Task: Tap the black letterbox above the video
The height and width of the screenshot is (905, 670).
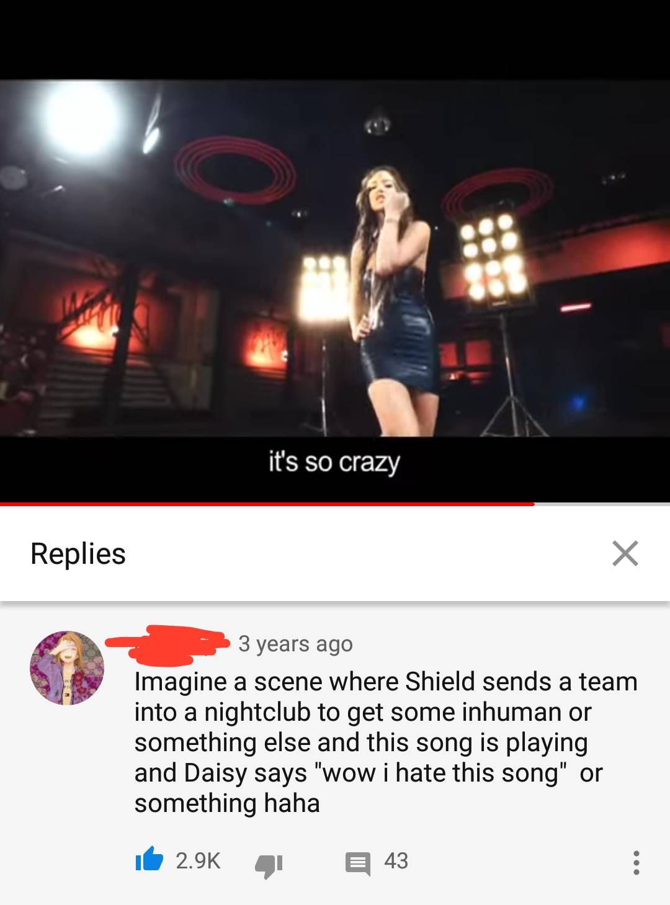Action: pyautogui.click(x=335, y=40)
